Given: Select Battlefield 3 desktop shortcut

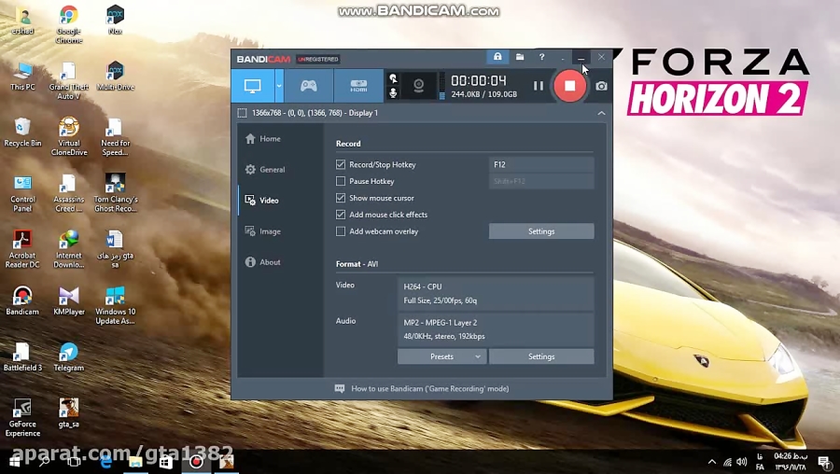Looking at the screenshot, I should [22, 356].
